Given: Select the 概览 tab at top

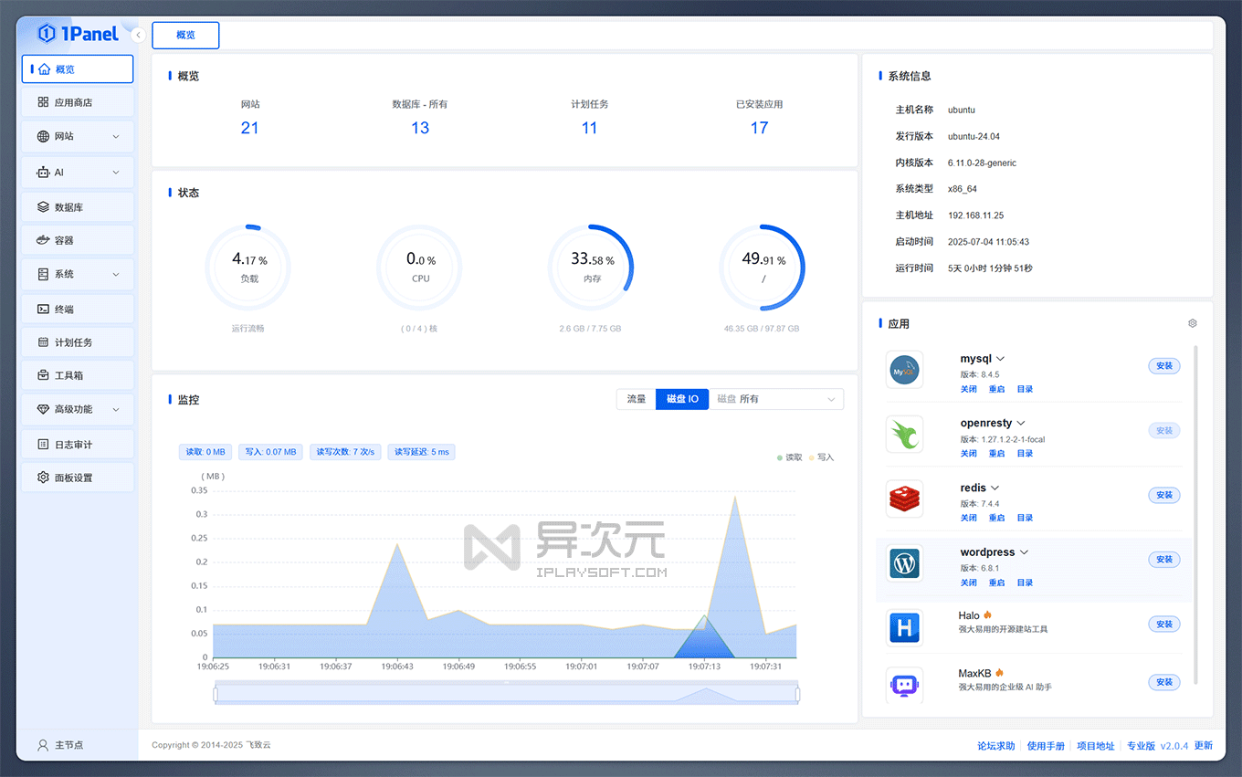Looking at the screenshot, I should coord(185,35).
